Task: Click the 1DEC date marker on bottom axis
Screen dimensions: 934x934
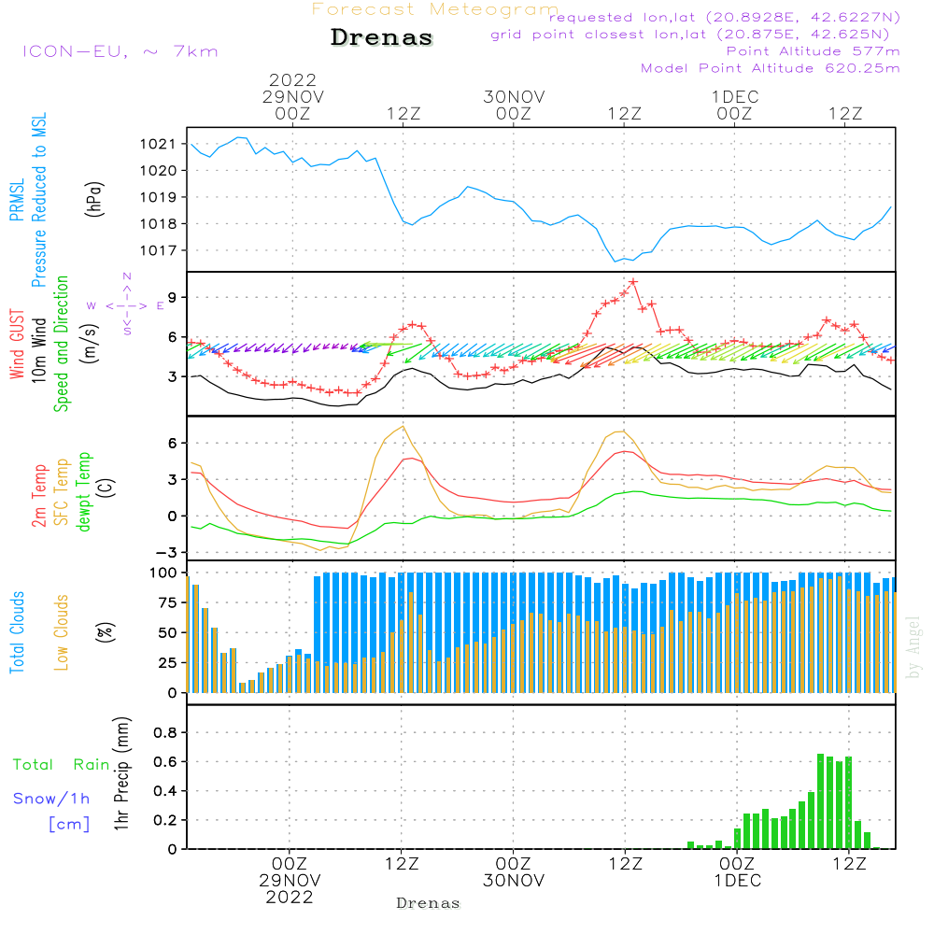Action: click(x=736, y=880)
